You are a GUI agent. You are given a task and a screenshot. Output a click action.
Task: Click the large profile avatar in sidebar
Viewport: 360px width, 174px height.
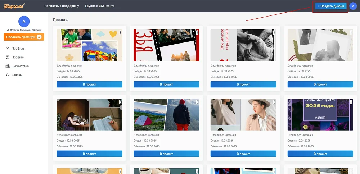click(x=24, y=22)
